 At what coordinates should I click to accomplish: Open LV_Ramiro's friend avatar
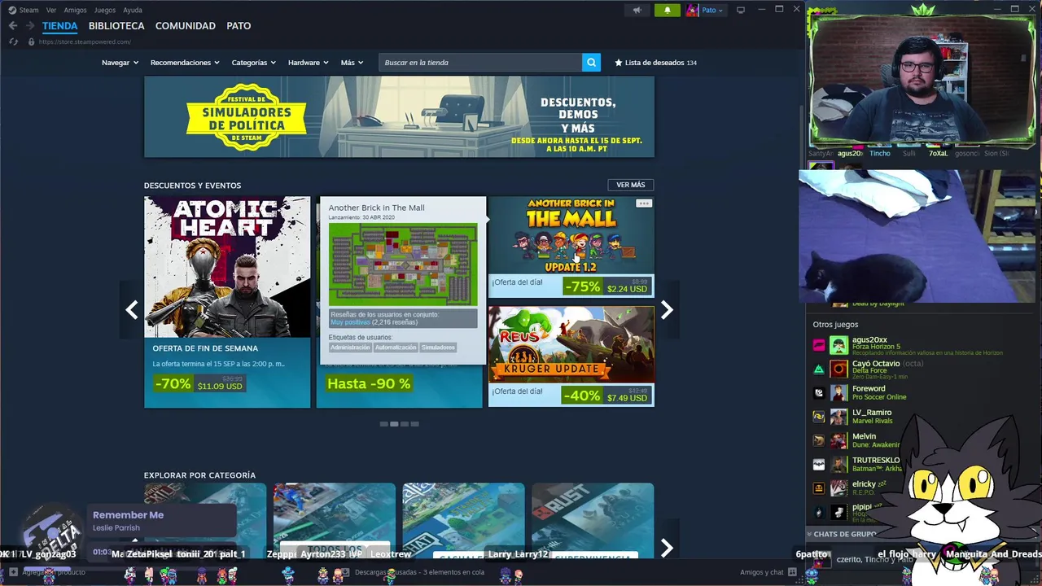tap(838, 417)
